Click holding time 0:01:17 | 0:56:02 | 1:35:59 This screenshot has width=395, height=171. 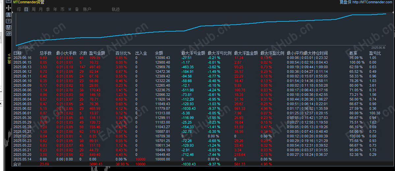coord(307,108)
